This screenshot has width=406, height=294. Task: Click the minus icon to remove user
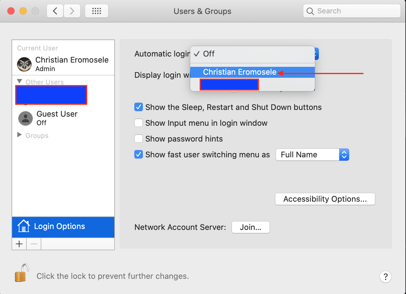coord(34,244)
